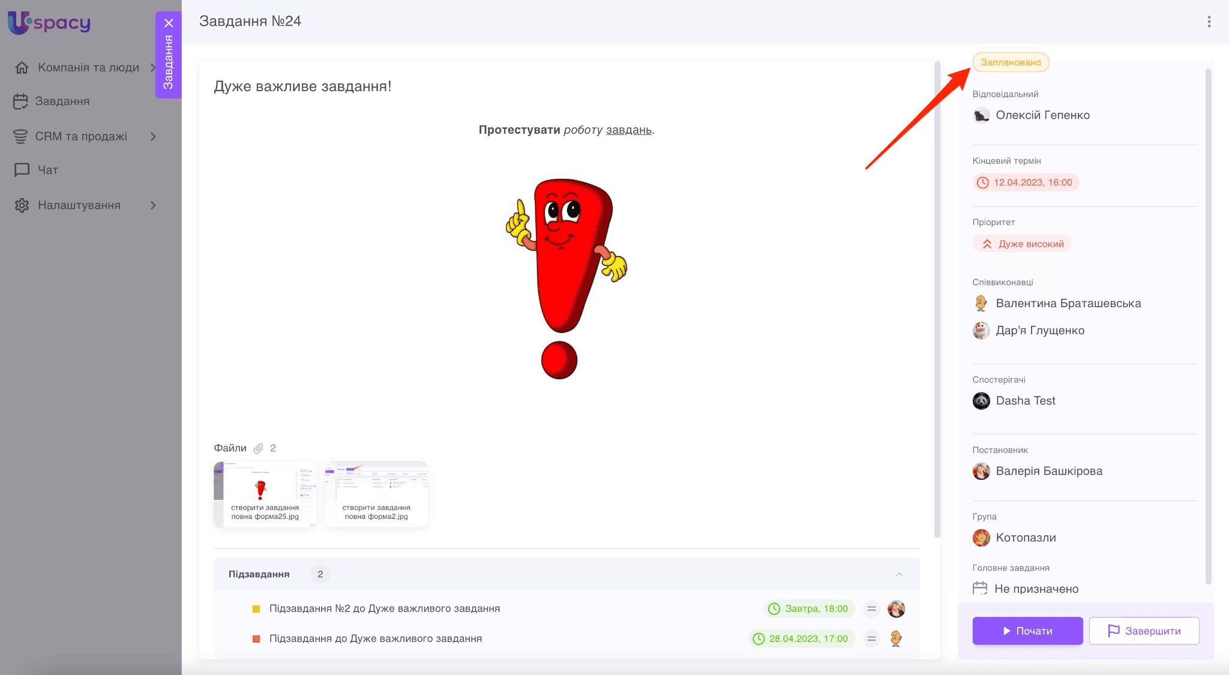1229x675 pixels.
Task: Click the Завершити button
Action: pos(1144,631)
